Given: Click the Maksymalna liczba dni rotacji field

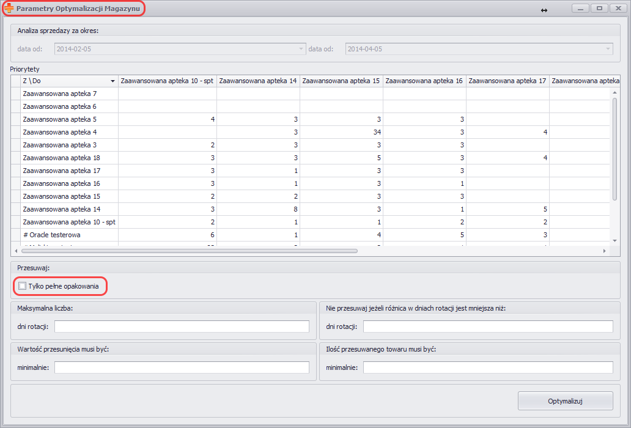Looking at the screenshot, I should click(x=182, y=327).
